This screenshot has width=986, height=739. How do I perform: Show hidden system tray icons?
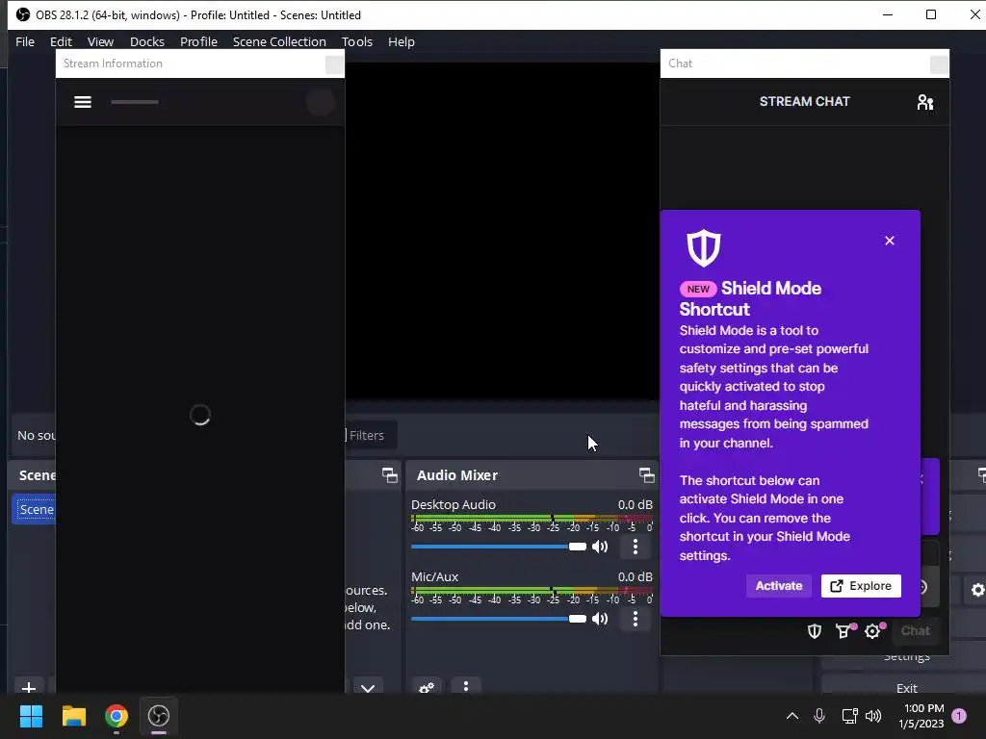tap(792, 715)
